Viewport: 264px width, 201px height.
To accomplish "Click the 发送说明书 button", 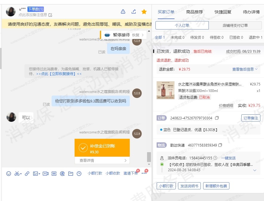I will point(189,186).
